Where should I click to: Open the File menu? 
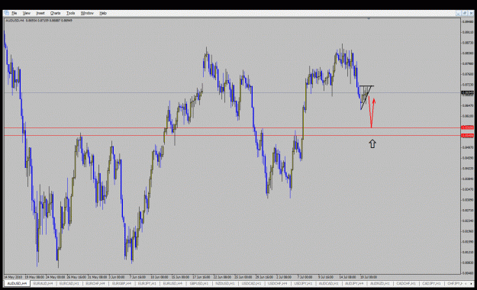(x=15, y=13)
